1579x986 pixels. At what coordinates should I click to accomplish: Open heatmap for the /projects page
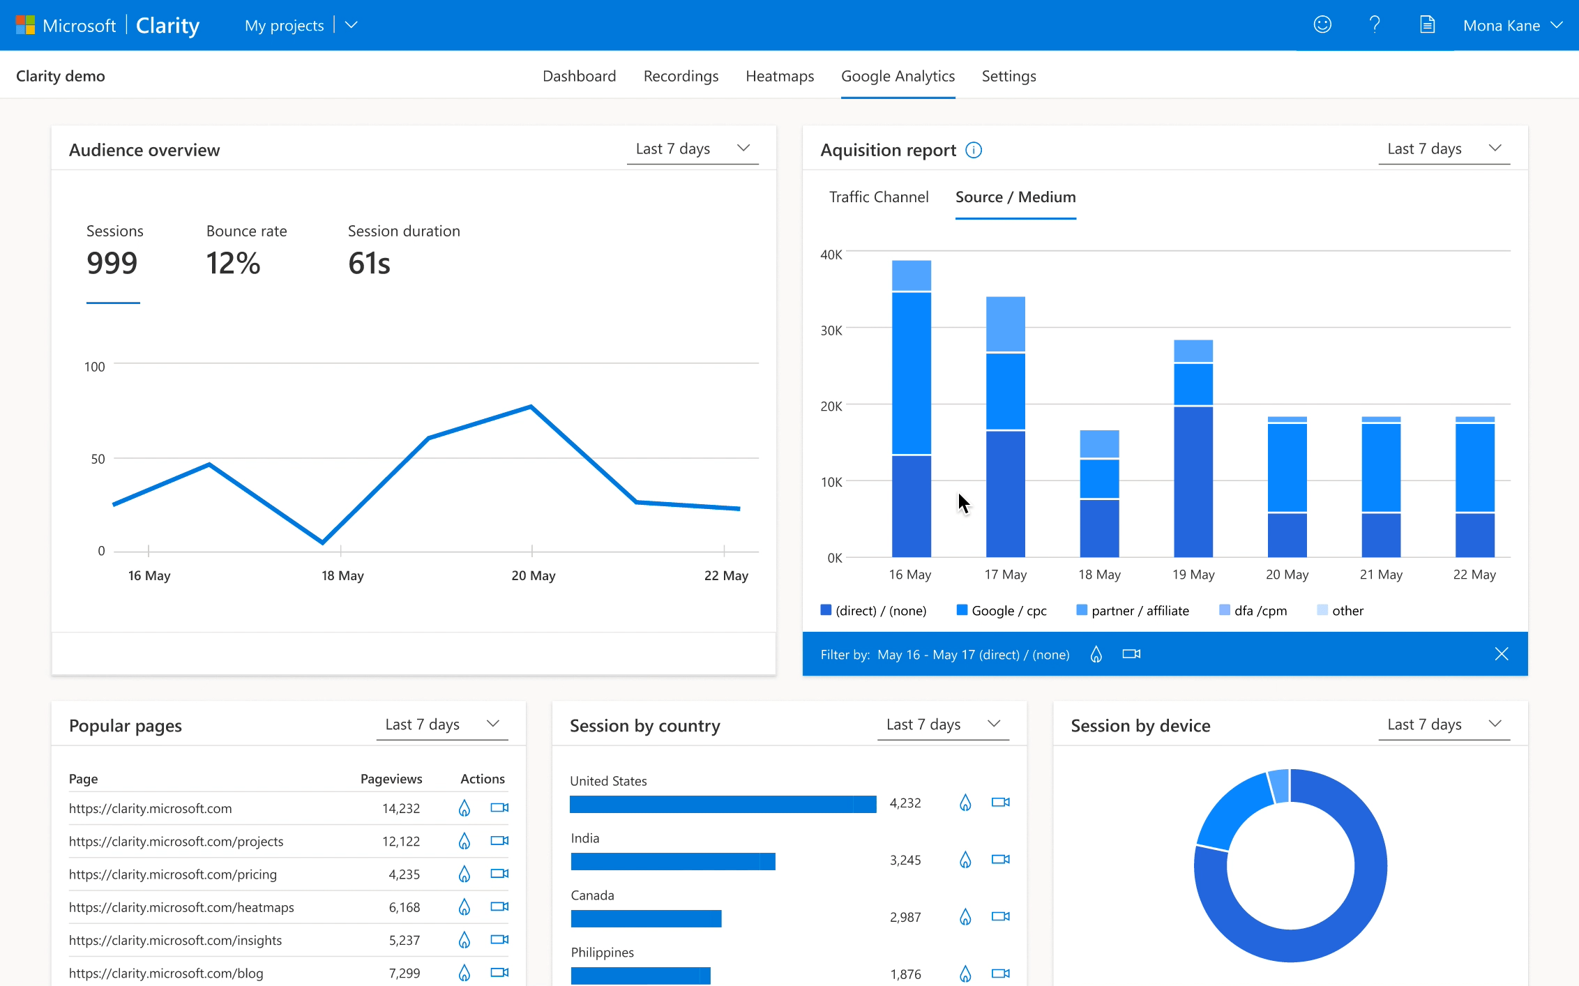pos(464,841)
